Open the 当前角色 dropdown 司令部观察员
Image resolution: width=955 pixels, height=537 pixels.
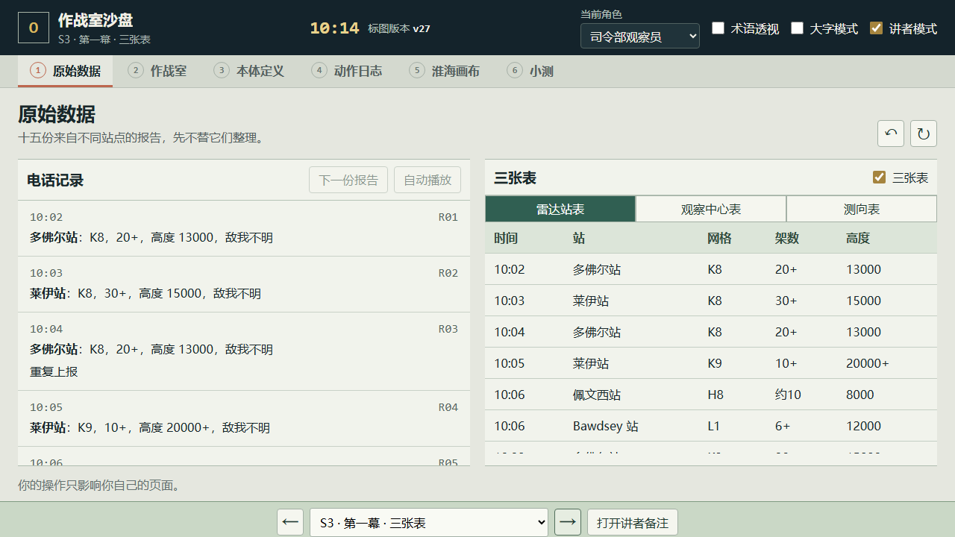click(640, 36)
